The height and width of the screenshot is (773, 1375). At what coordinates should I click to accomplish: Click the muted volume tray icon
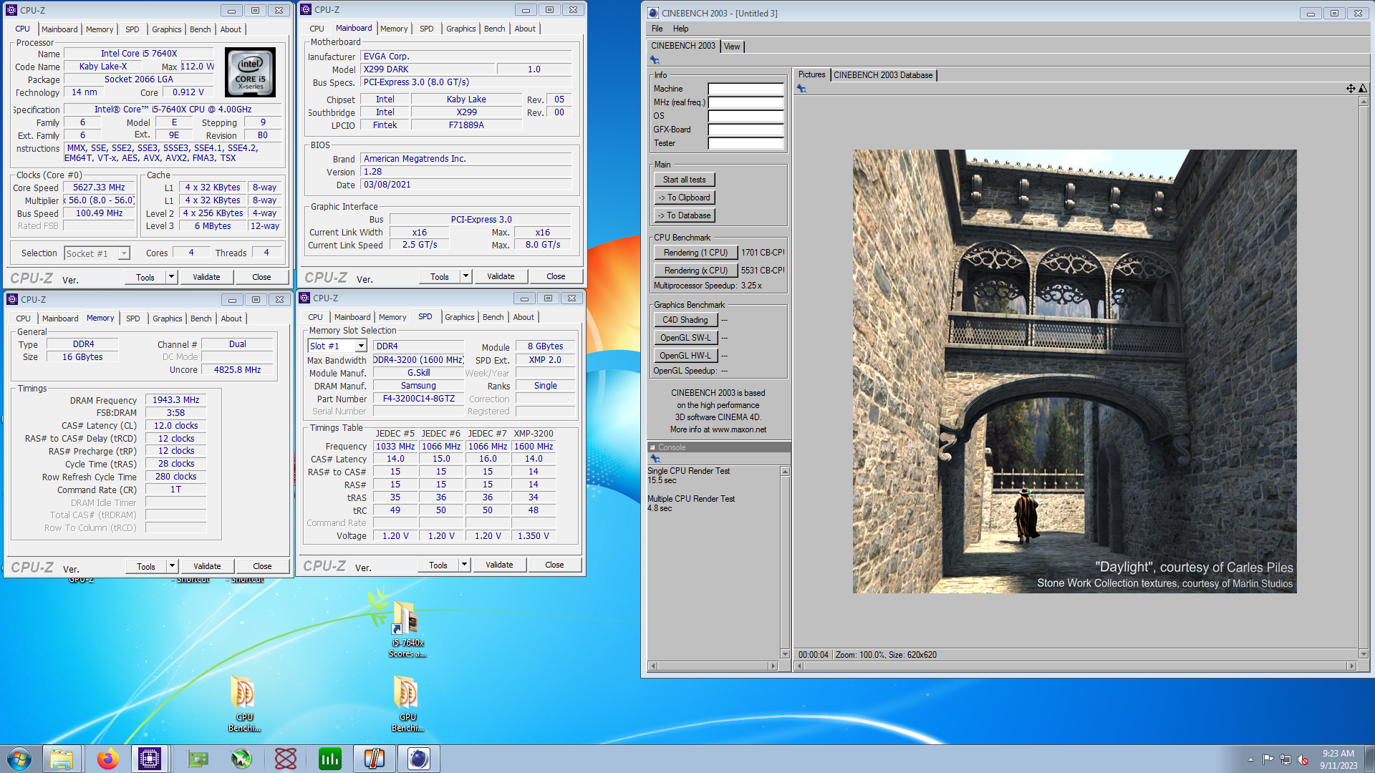[x=1303, y=759]
